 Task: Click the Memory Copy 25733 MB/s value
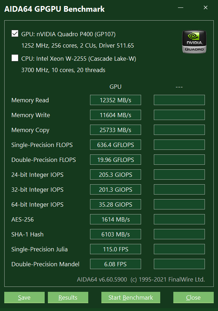pos(116,130)
